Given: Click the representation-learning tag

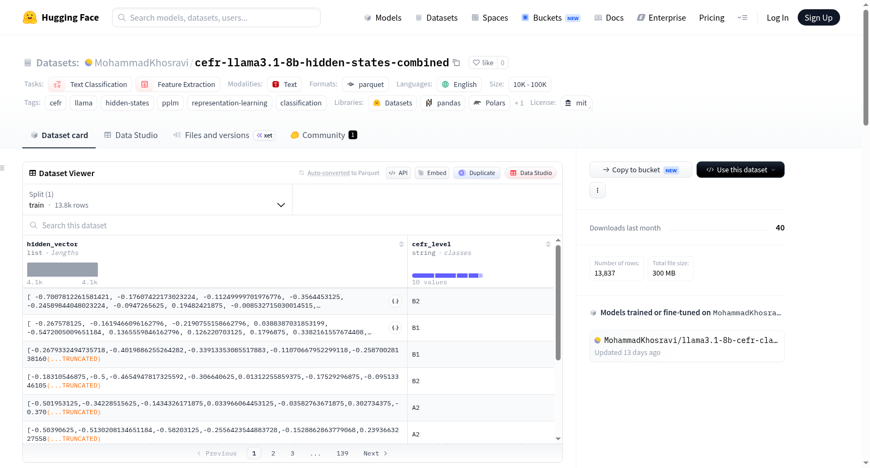Looking at the screenshot, I should [229, 103].
